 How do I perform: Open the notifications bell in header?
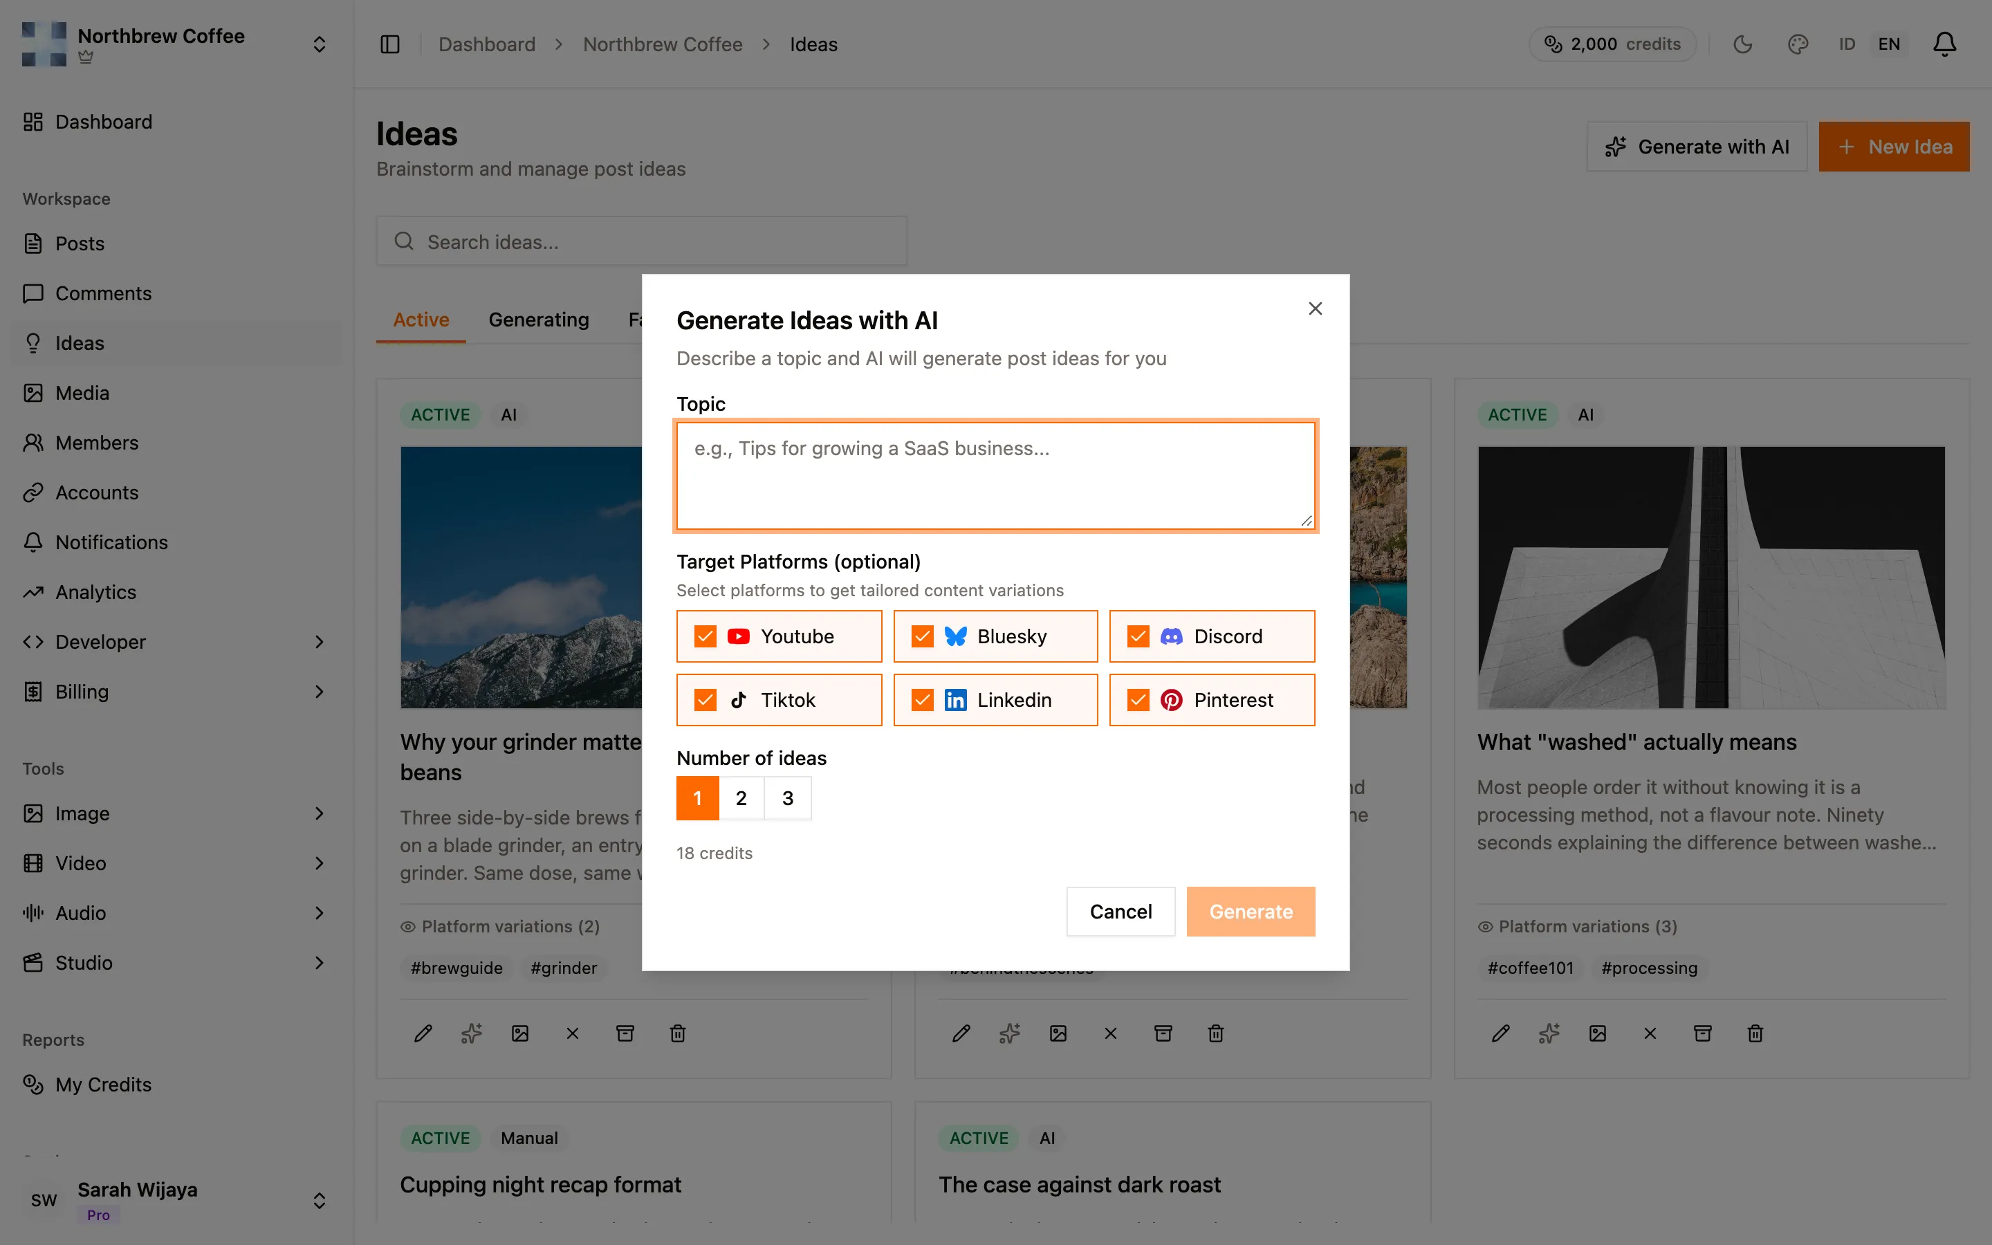1944,44
